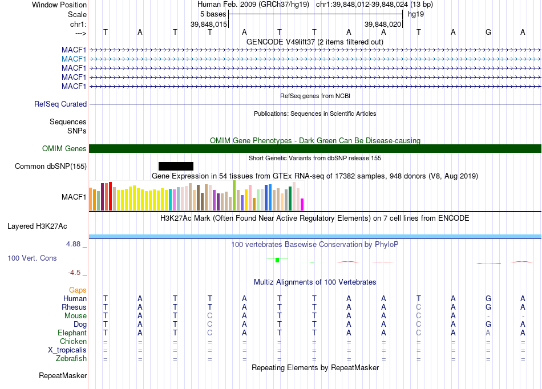The image size is (542, 389).
Task: Click the G base in top sequence row
Action: point(488,32)
